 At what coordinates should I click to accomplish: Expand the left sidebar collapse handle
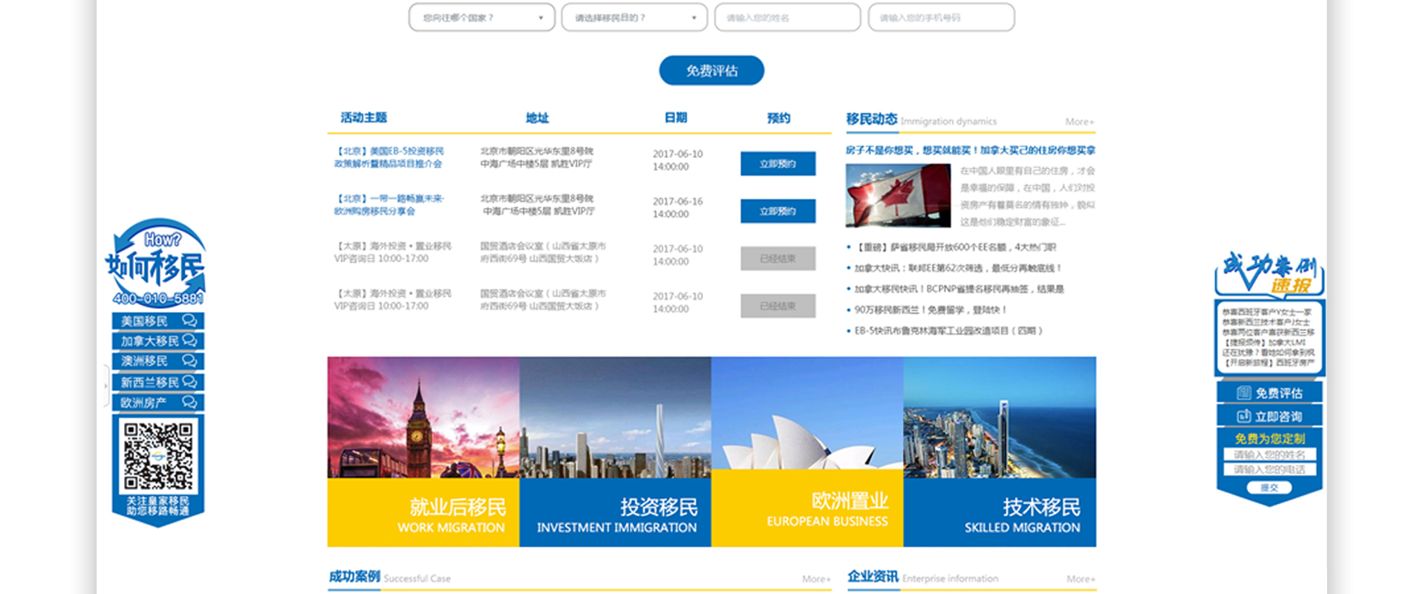[106, 383]
